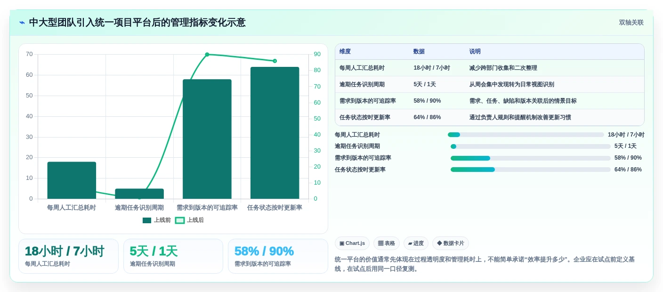
Task: Open the 18小时 / 7小时 data card
Action: pyautogui.click(x=68, y=256)
